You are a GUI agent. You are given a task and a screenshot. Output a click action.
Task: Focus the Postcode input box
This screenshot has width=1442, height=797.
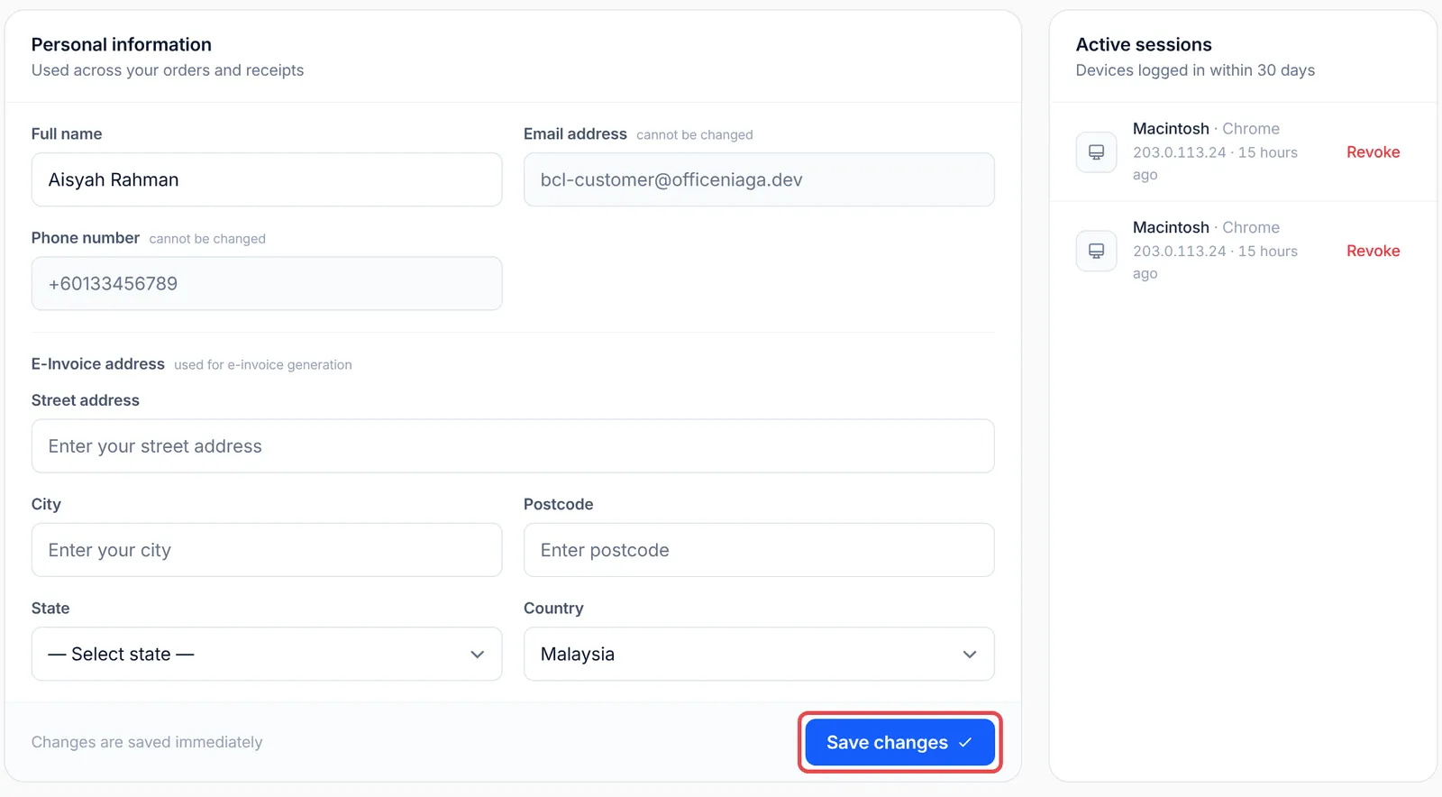759,550
